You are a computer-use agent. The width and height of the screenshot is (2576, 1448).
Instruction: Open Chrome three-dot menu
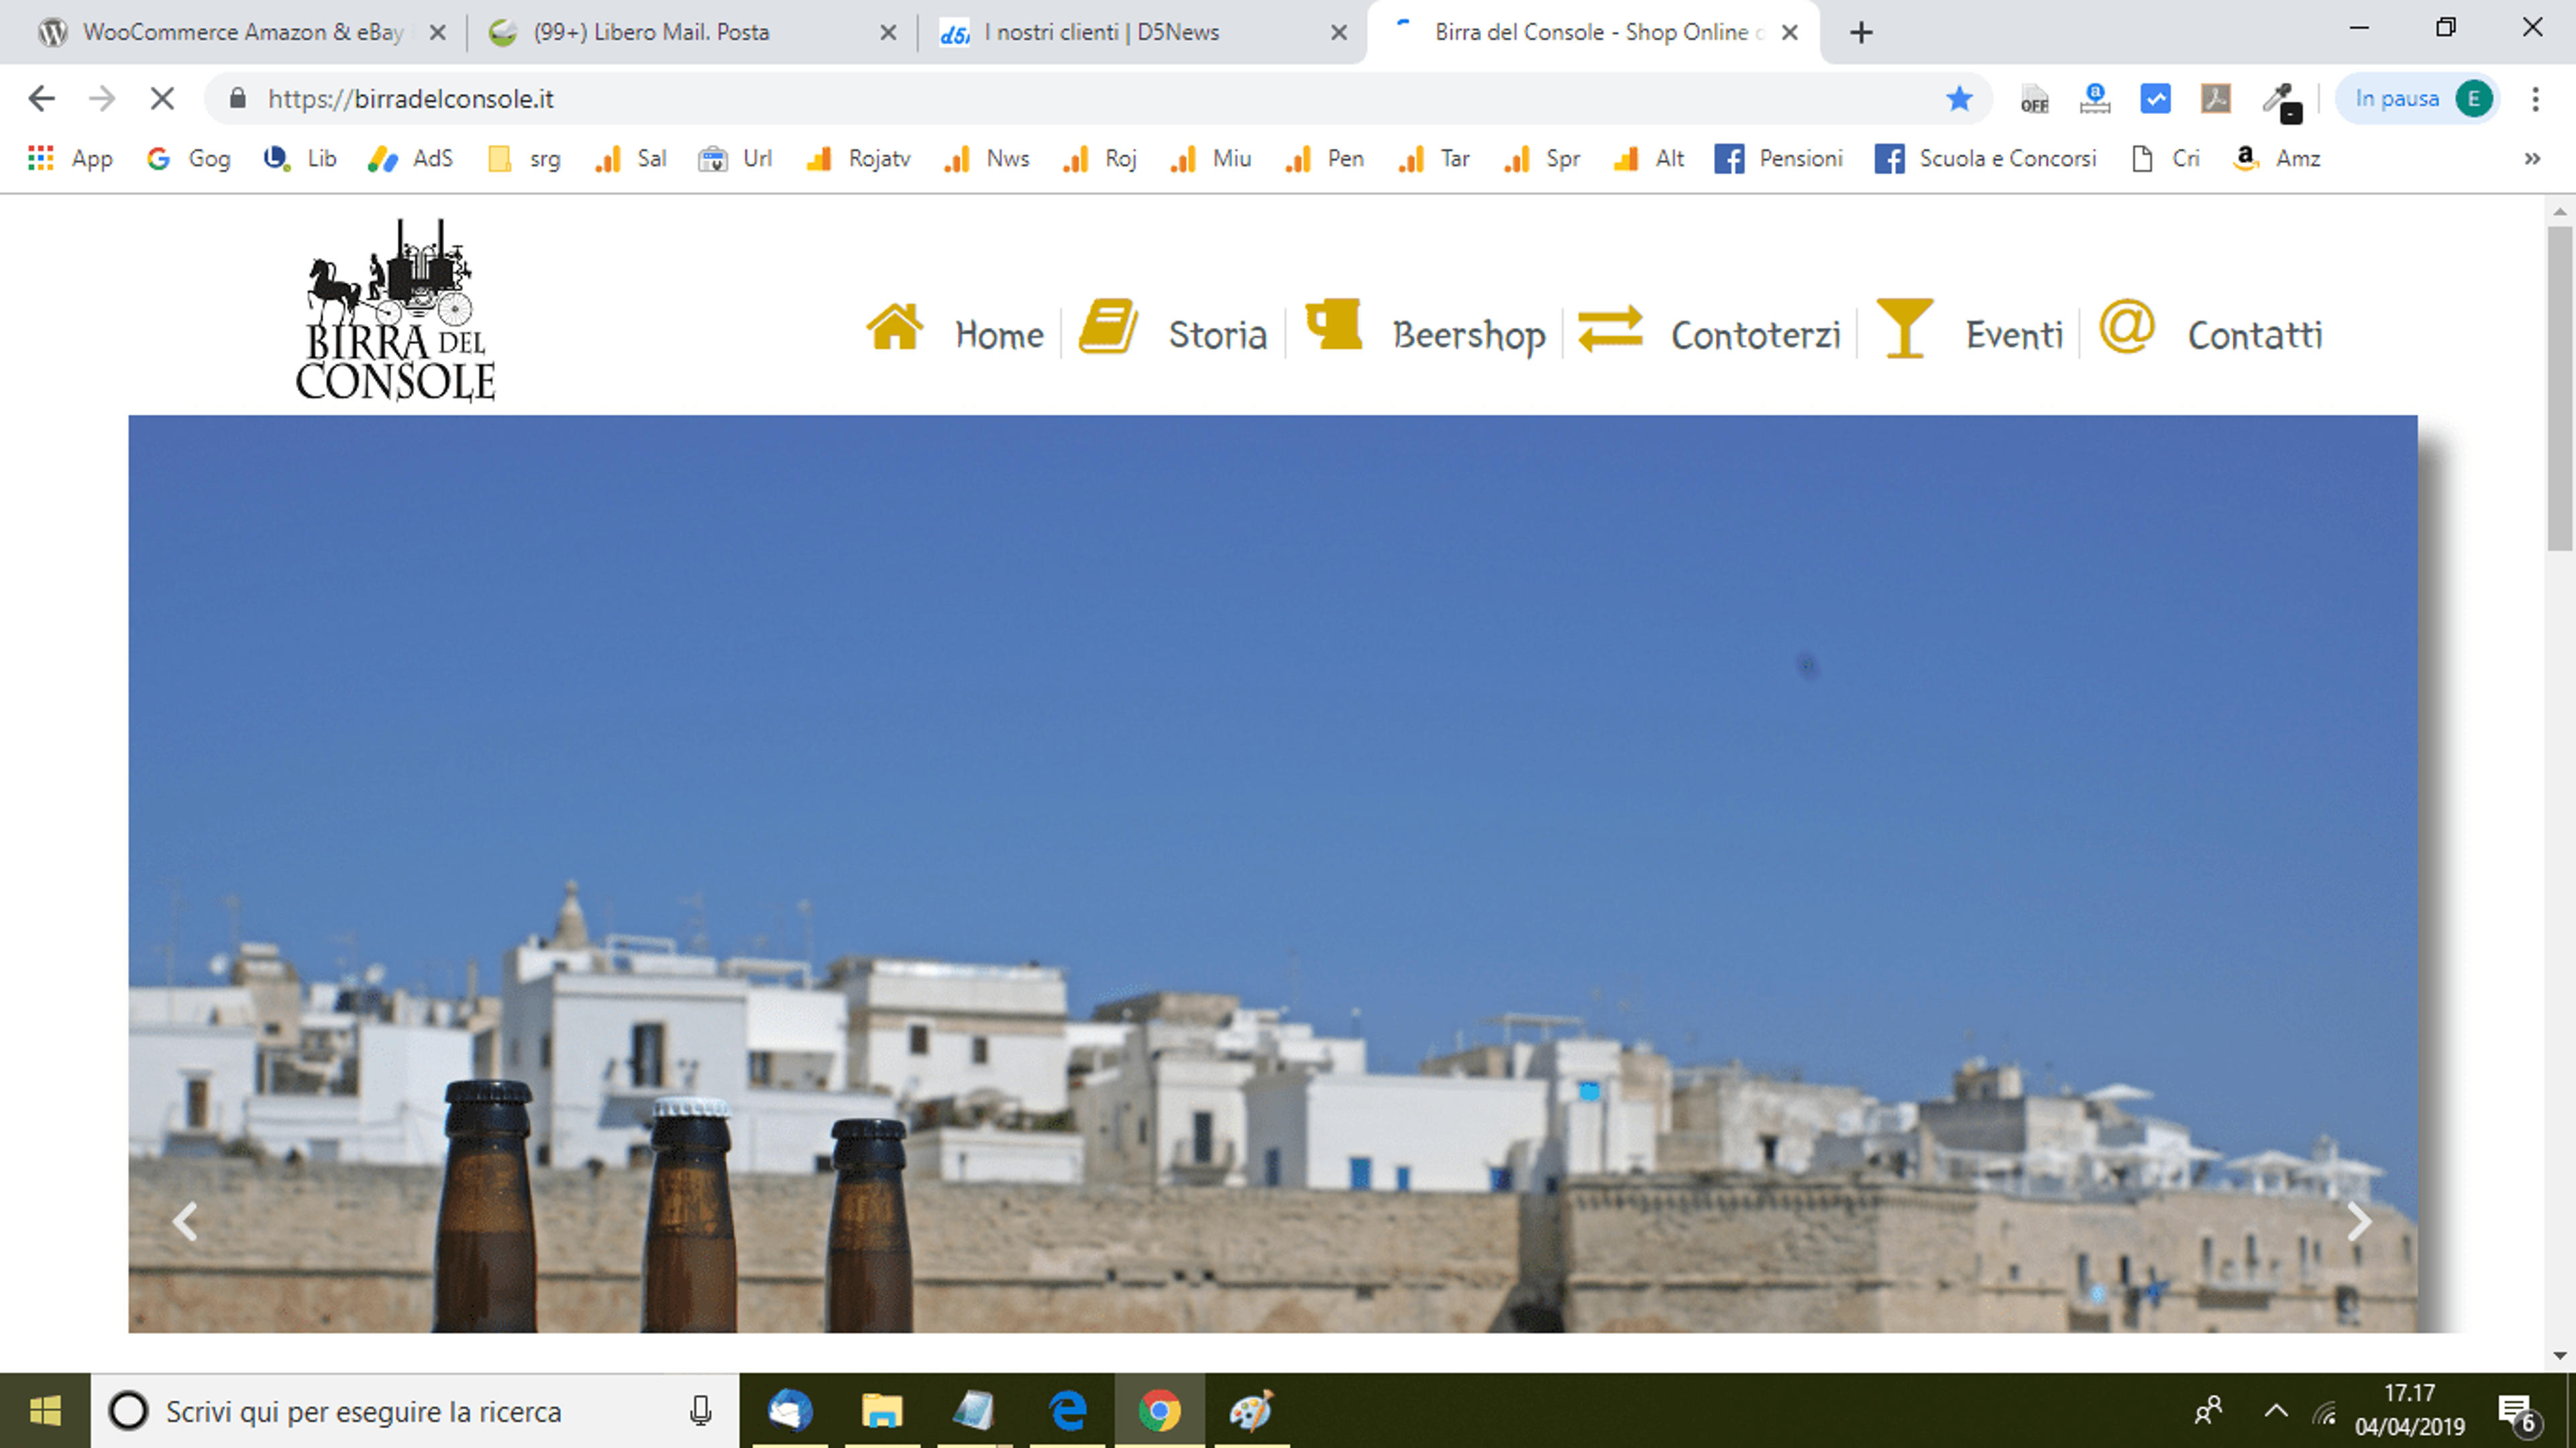pos(2535,98)
